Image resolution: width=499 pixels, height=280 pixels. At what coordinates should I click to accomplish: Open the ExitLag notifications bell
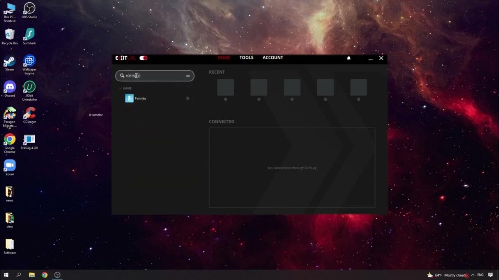tap(349, 58)
